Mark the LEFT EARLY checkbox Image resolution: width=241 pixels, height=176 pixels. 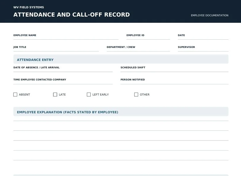pos(89,95)
